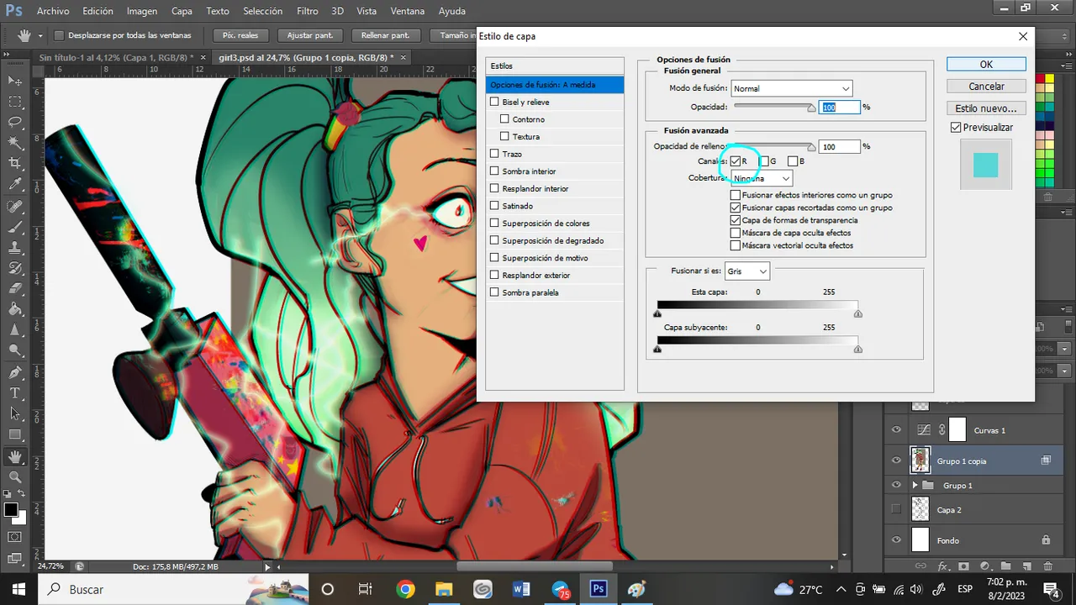Select the Magic Wand tool

point(15,143)
